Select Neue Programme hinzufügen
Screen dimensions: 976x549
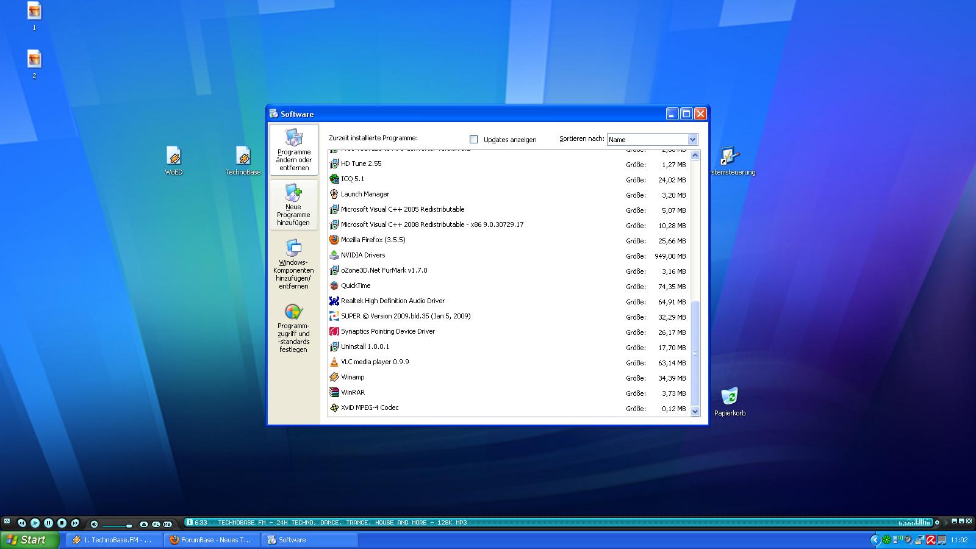pos(294,205)
